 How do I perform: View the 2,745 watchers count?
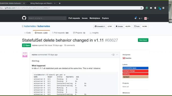point(110,26)
